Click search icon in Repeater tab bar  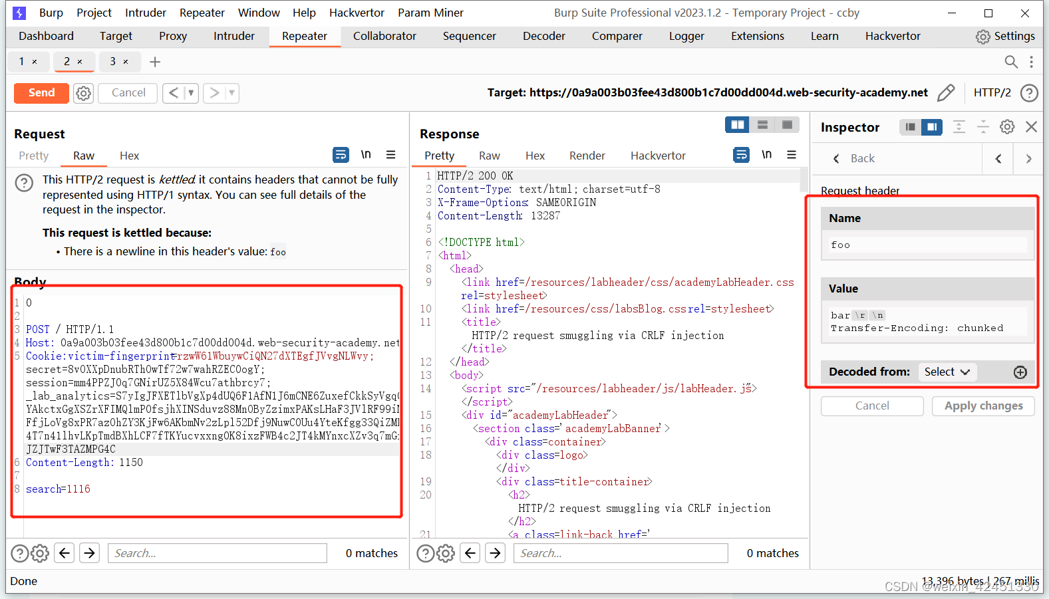click(1011, 62)
